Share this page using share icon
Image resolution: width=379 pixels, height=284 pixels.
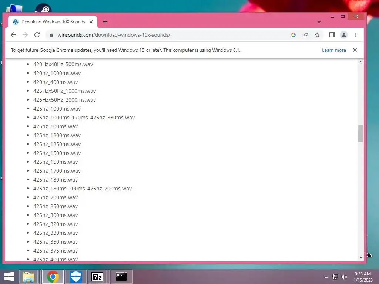click(305, 35)
